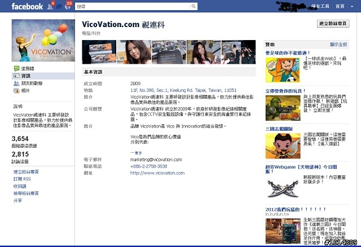Focus the top search input field
Screen dimensions: 361x247
[x=133, y=6]
